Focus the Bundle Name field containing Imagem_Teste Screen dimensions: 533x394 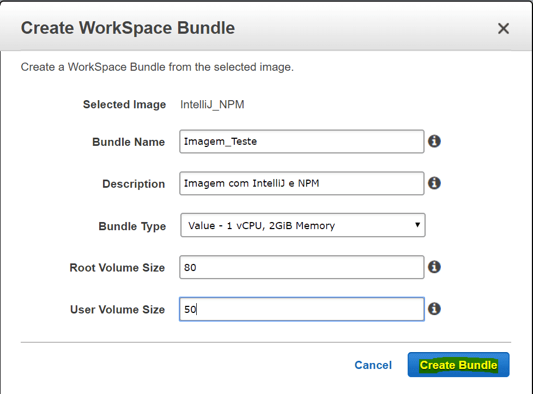(301, 141)
